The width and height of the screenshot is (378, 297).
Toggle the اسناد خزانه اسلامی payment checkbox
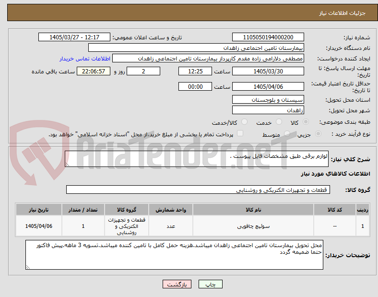coord(240,133)
